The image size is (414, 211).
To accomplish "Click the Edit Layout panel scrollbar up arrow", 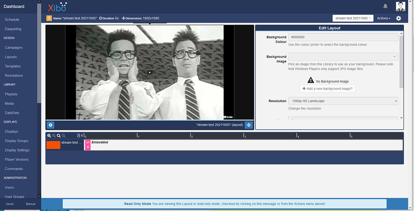I will pyautogui.click(x=401, y=33).
